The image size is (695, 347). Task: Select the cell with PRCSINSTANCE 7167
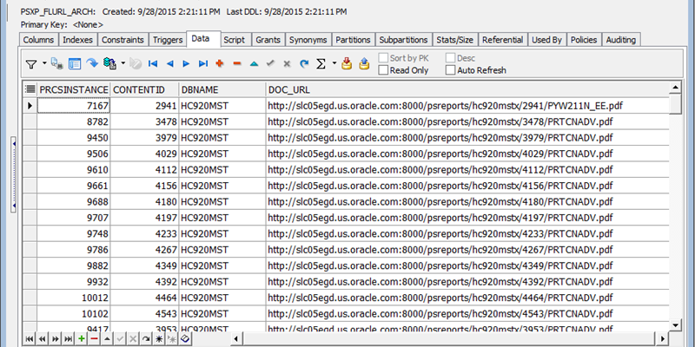tap(74, 106)
